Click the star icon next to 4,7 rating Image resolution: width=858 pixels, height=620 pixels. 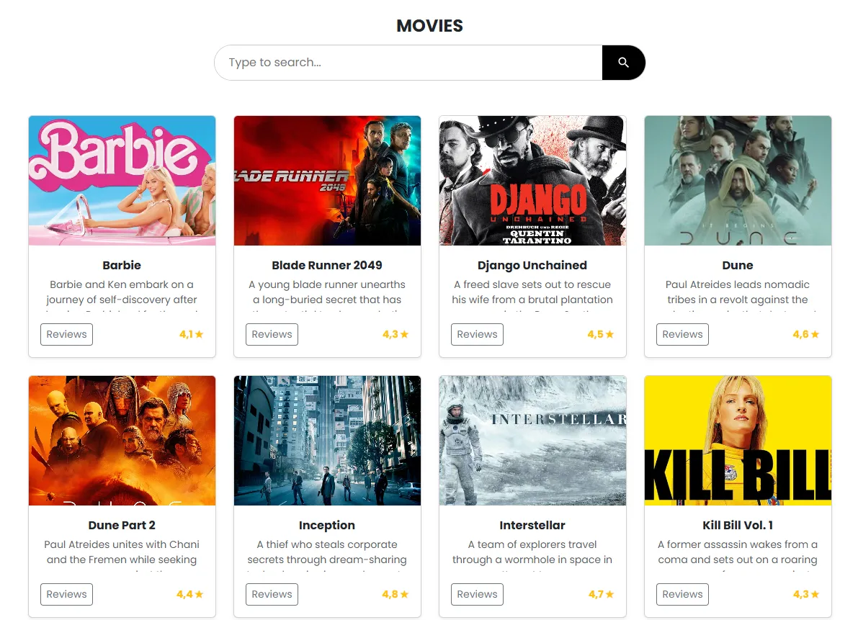pos(609,594)
